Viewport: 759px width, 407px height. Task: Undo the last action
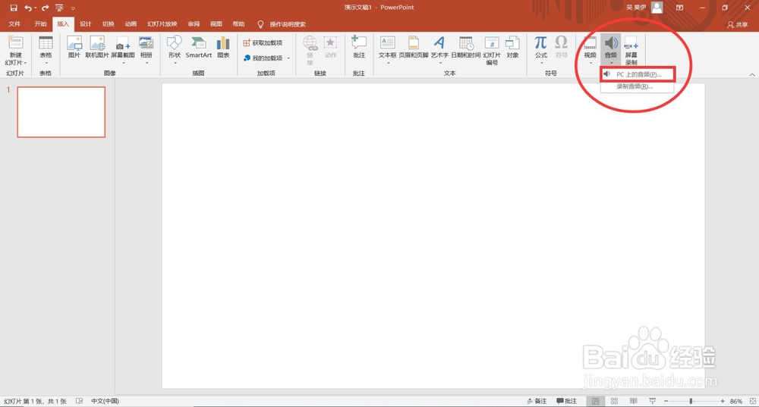[28, 8]
